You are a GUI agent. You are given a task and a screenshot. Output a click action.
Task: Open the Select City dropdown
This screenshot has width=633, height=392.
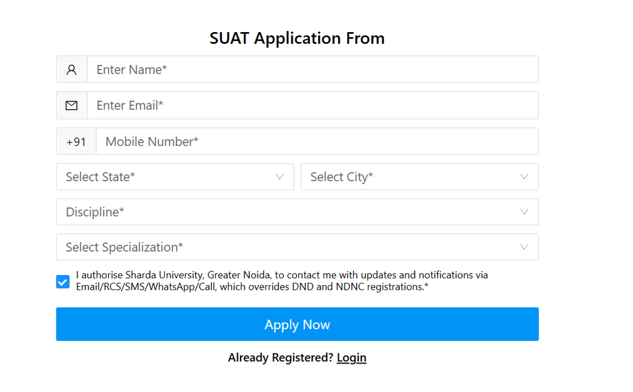401,177
